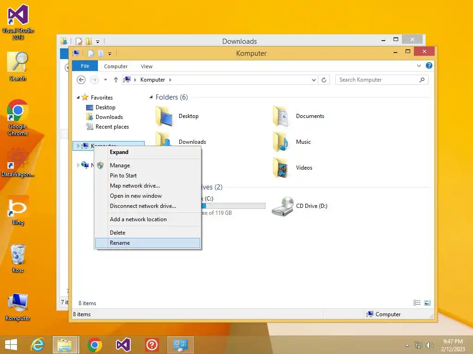Viewport: 473px width, 354px height.
Task: Open the Downloads folder in content pane
Action: pos(192,142)
